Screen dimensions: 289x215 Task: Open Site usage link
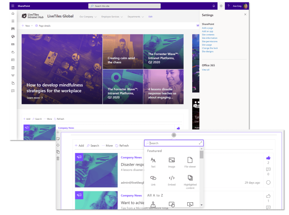point(207,45)
